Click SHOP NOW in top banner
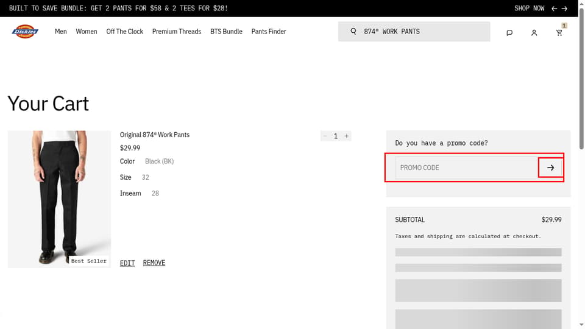Viewport: 585px width, 329px height. tap(529, 8)
